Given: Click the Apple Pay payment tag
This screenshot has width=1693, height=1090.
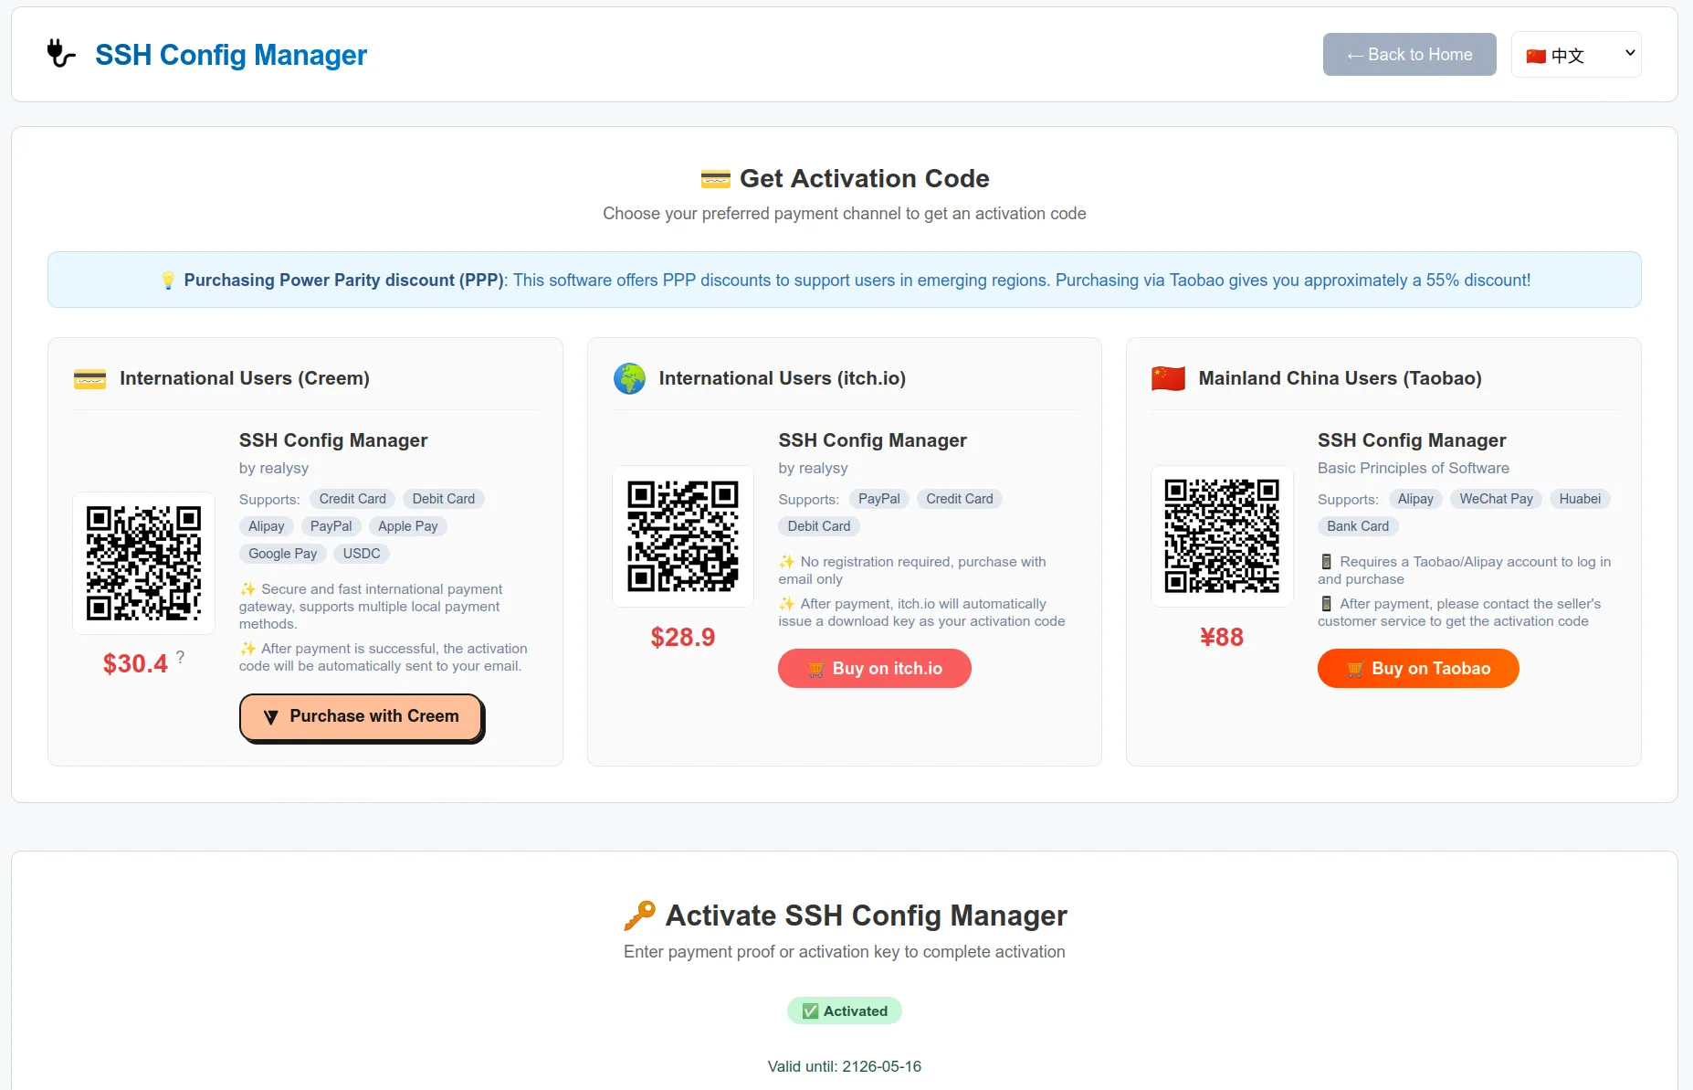Looking at the screenshot, I should (408, 526).
